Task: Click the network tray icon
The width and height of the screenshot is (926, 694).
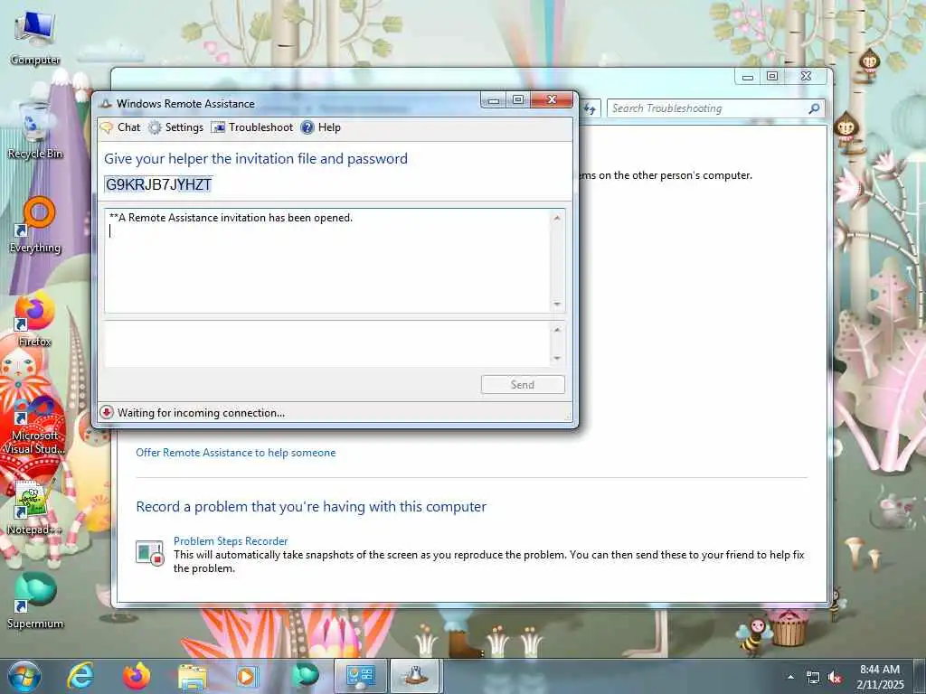Action: click(x=813, y=678)
